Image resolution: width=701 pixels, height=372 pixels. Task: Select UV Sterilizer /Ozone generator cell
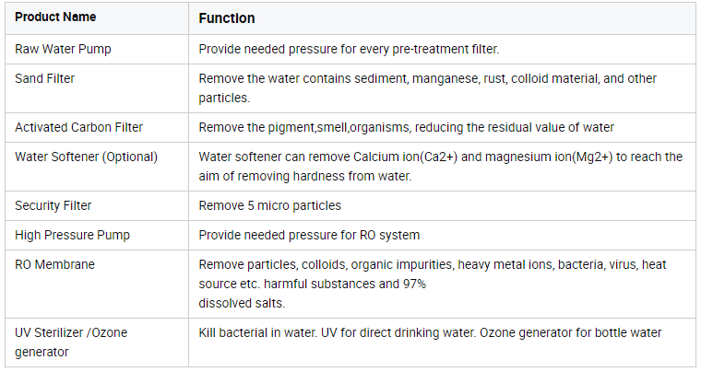click(72, 333)
